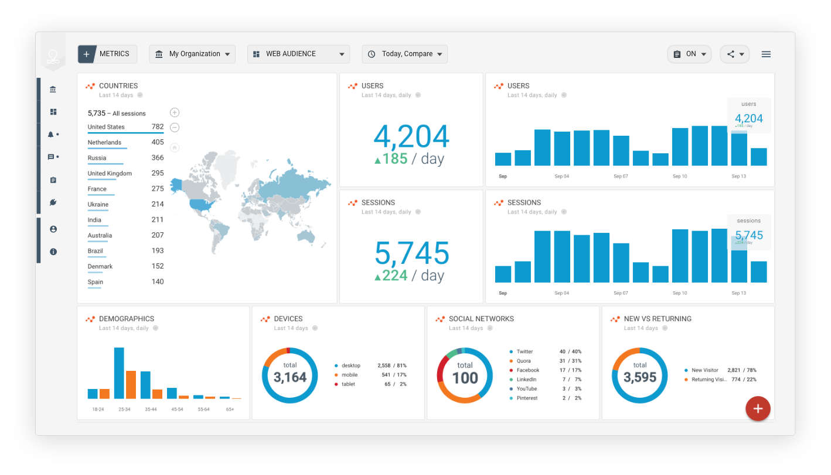Viewport: 831px width, 475px height.
Task: Open the chat messages icon in sidebar
Action: tap(52, 157)
